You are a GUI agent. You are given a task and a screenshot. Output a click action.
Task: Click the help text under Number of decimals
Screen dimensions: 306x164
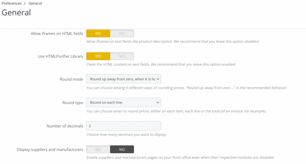point(126,135)
